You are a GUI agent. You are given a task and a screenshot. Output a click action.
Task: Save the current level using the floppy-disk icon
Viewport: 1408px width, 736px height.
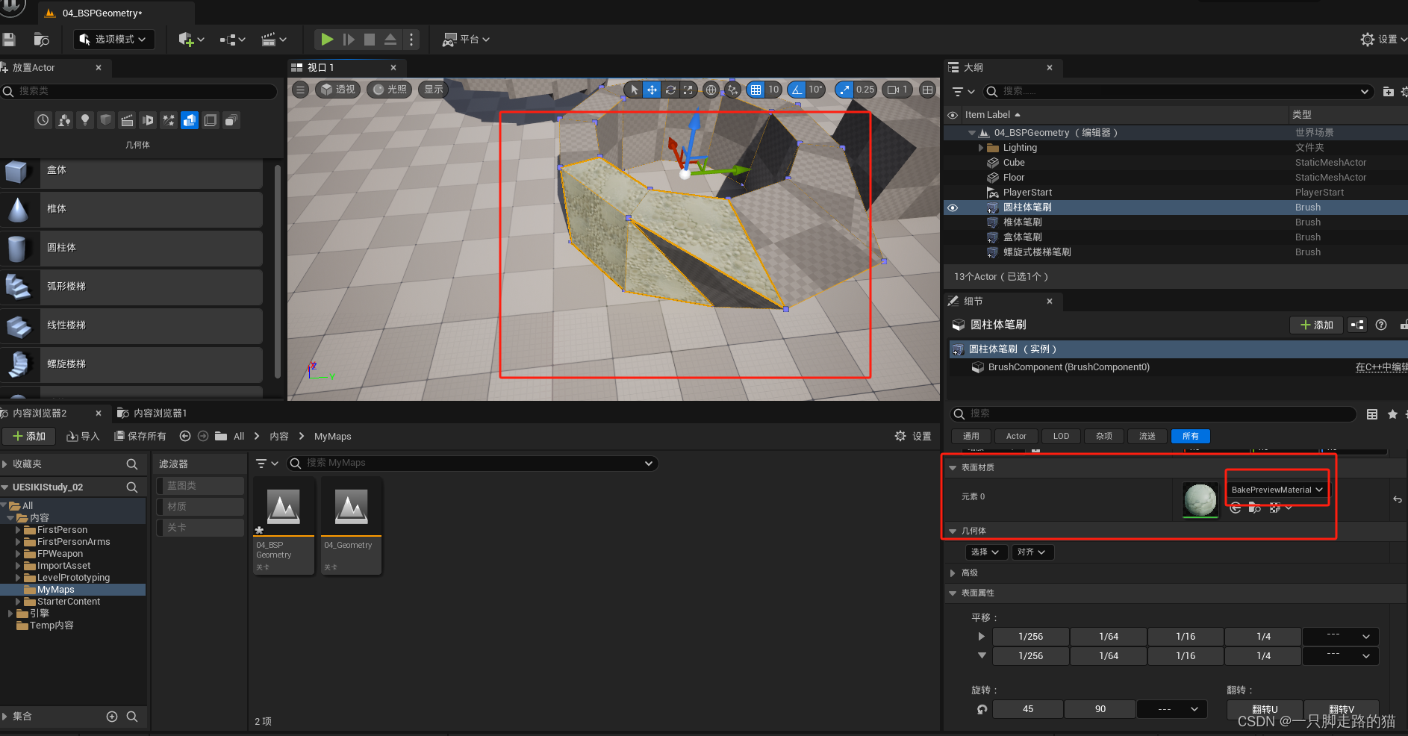click(x=9, y=40)
